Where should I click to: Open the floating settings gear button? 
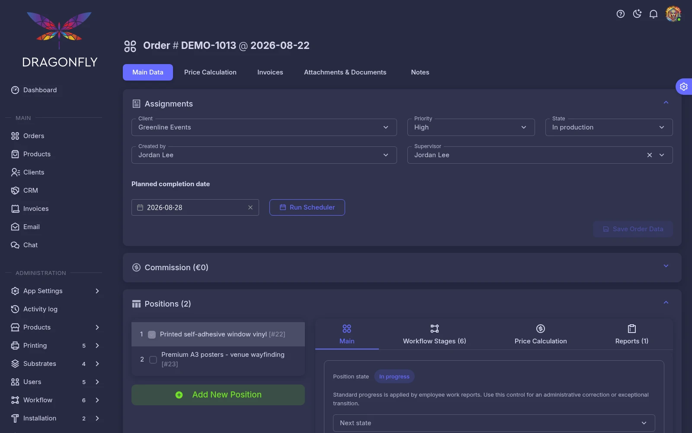684,87
